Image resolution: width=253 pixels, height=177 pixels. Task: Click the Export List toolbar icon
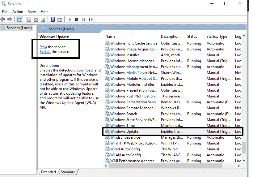point(43,19)
